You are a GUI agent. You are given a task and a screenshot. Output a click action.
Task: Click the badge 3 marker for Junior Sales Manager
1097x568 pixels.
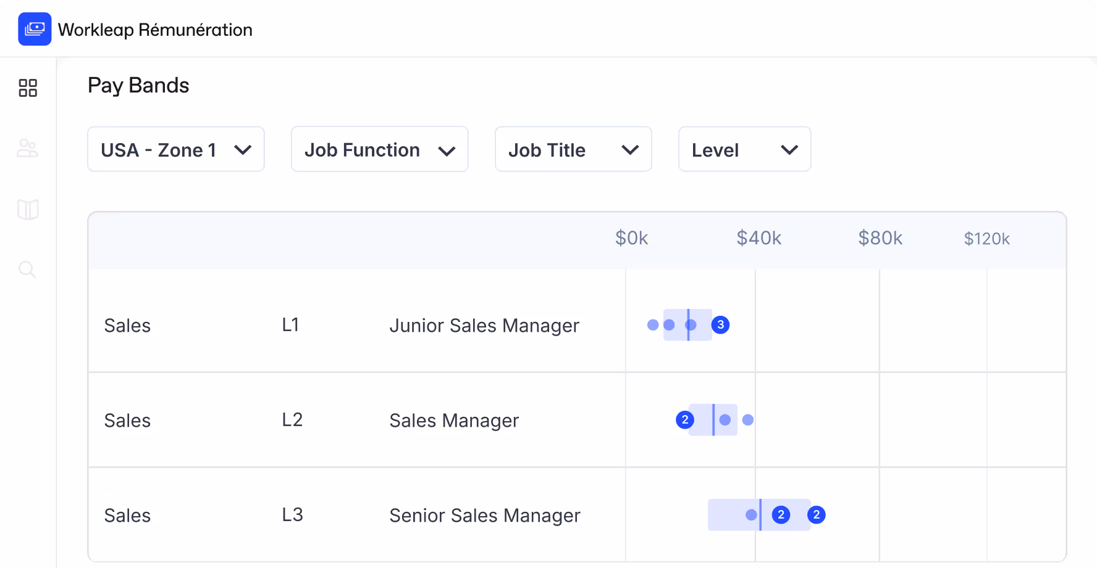(x=720, y=325)
